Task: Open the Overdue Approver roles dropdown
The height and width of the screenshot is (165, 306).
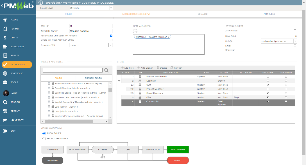Action: pyautogui.click(x=295, y=41)
